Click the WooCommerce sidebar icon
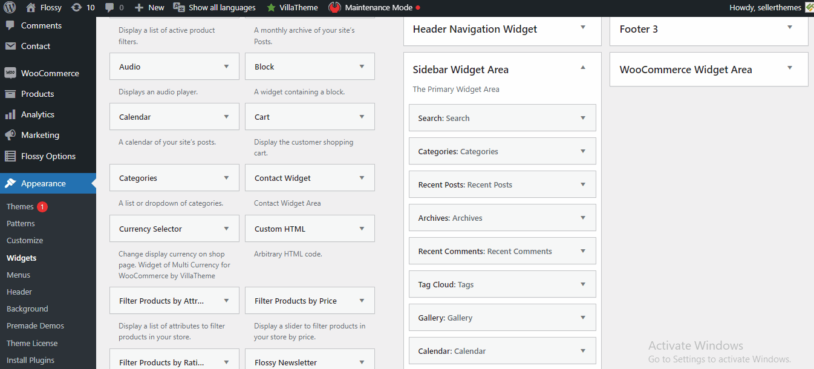Image resolution: width=814 pixels, height=369 pixels. point(10,73)
